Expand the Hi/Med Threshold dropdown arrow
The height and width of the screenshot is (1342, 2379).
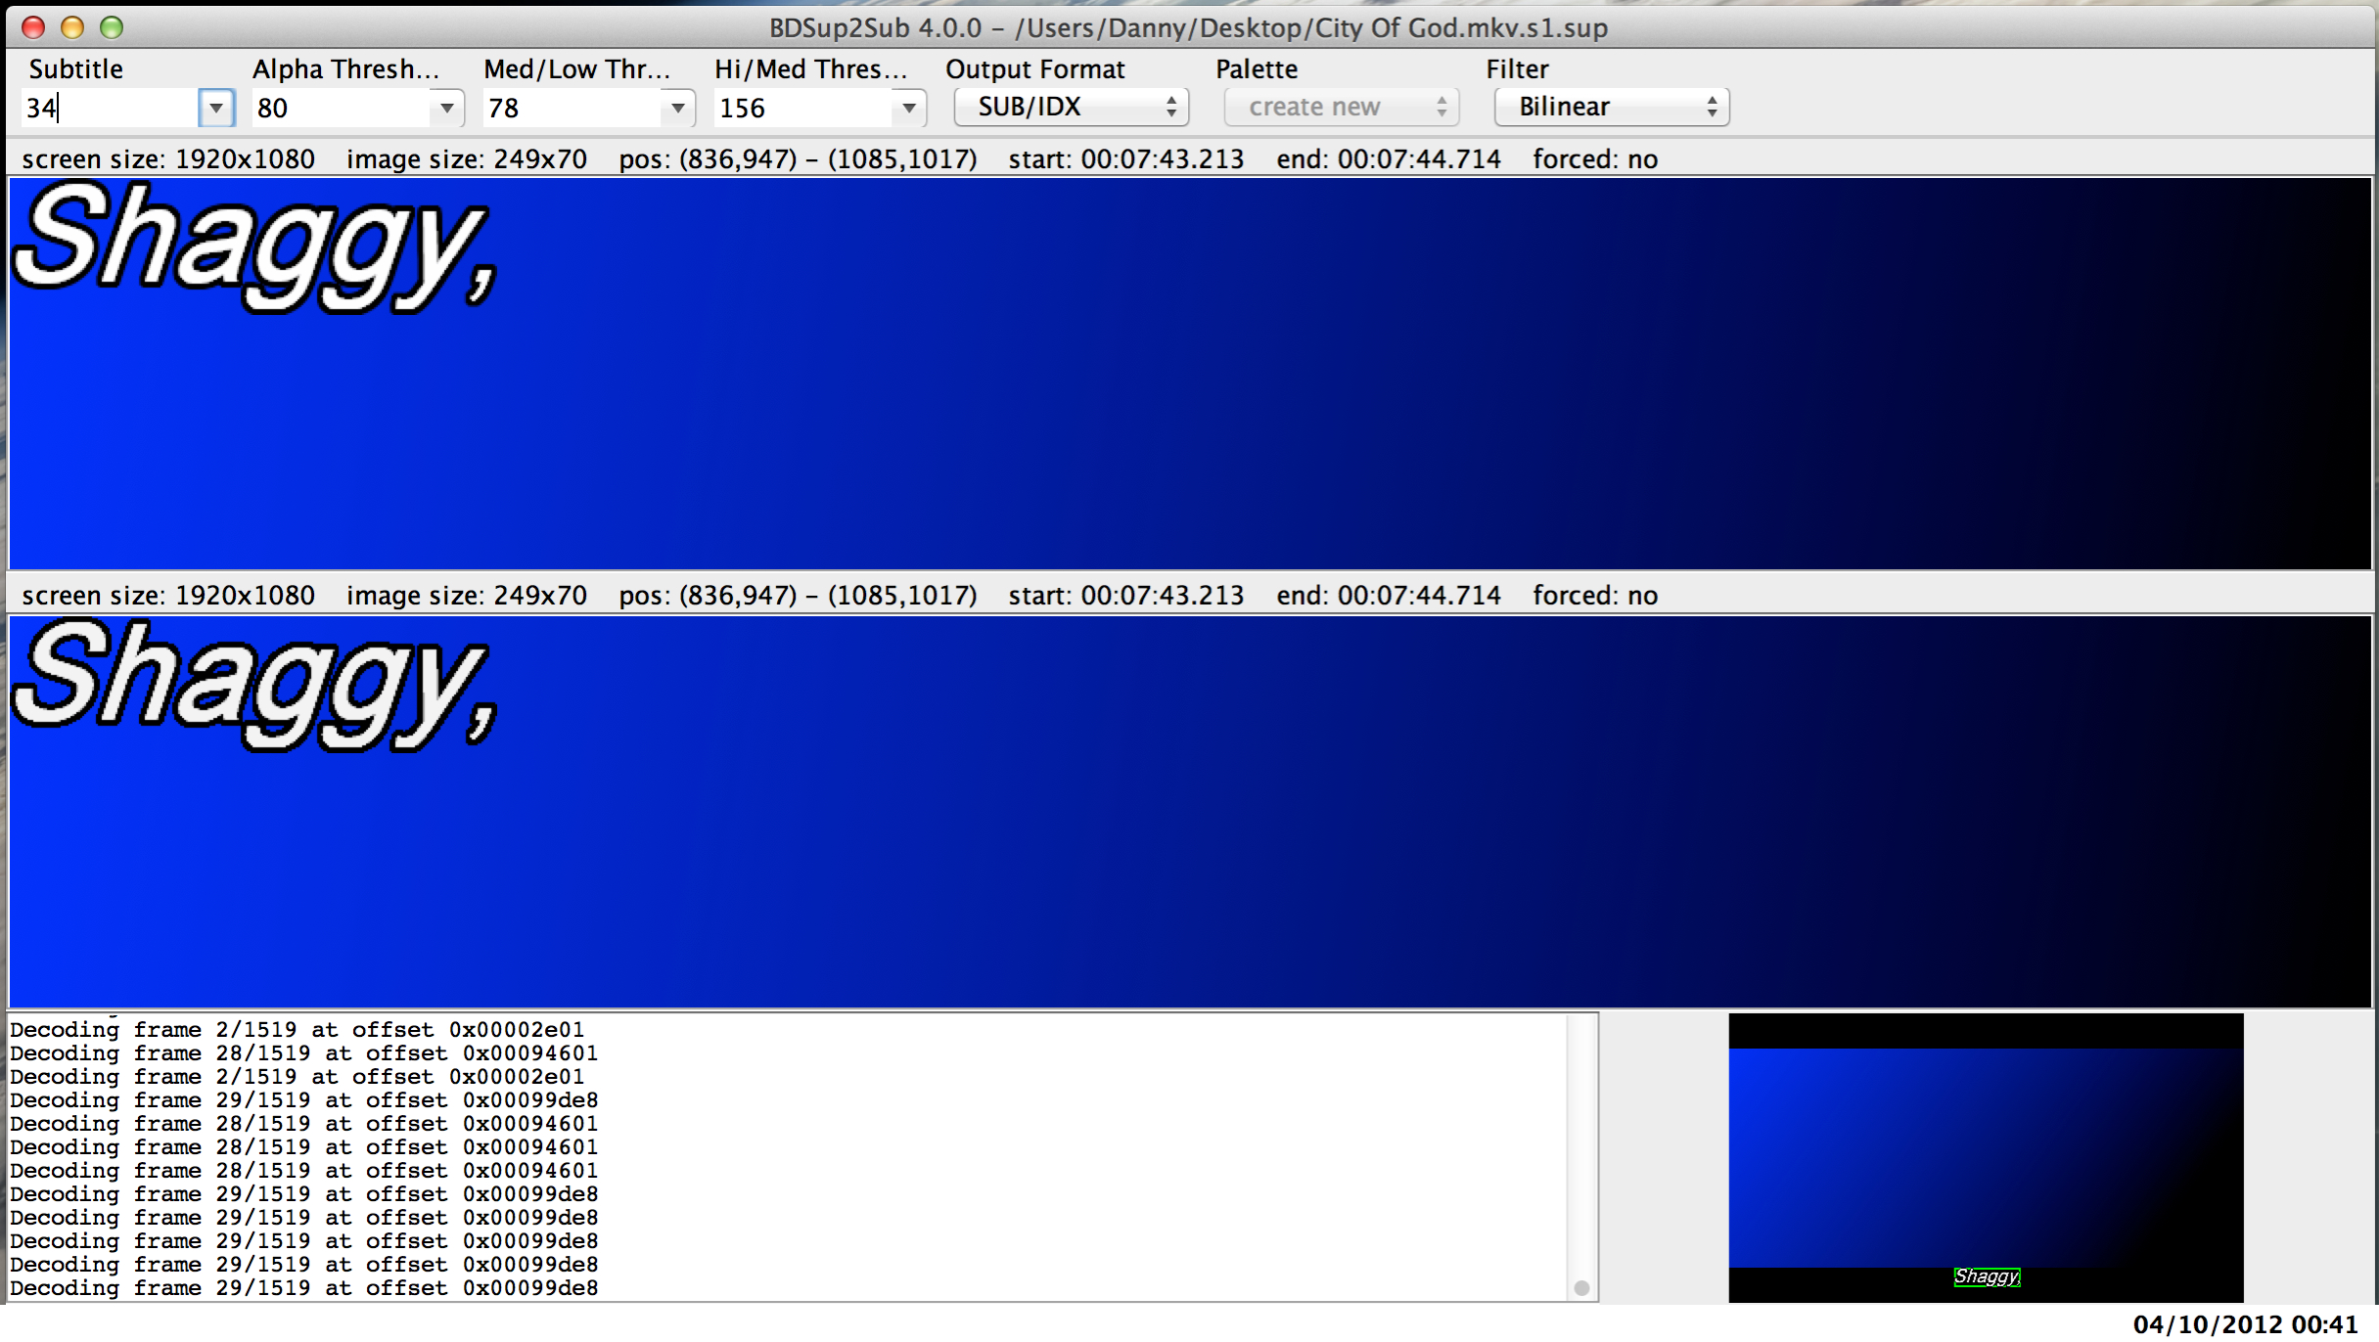tap(909, 108)
